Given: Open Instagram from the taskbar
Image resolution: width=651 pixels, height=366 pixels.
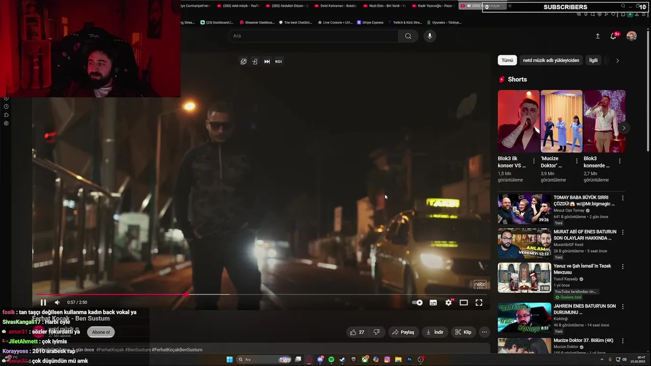Looking at the screenshot, I should pos(387,359).
